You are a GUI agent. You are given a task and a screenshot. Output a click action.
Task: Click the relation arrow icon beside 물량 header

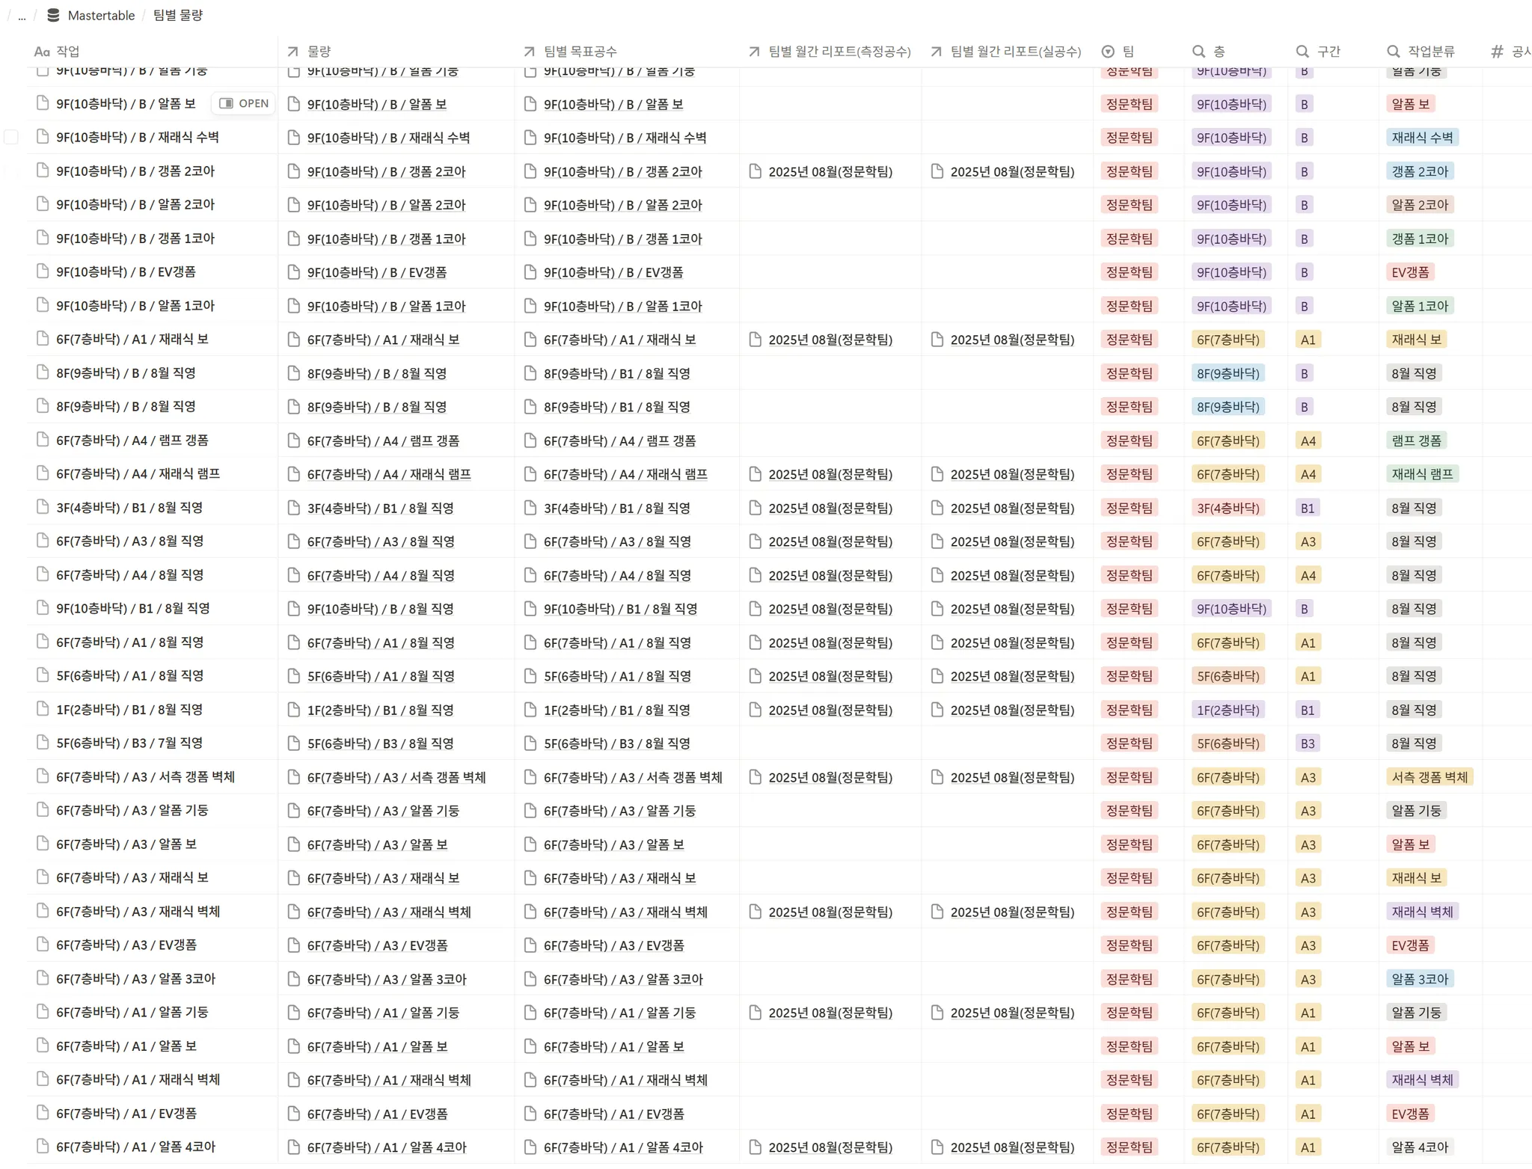click(x=293, y=52)
